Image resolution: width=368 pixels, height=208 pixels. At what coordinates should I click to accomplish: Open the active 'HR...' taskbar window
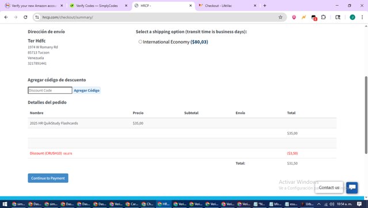(164, 204)
